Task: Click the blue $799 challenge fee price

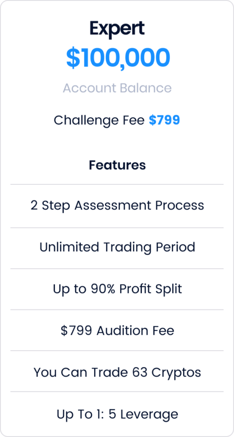Action: coord(164,120)
